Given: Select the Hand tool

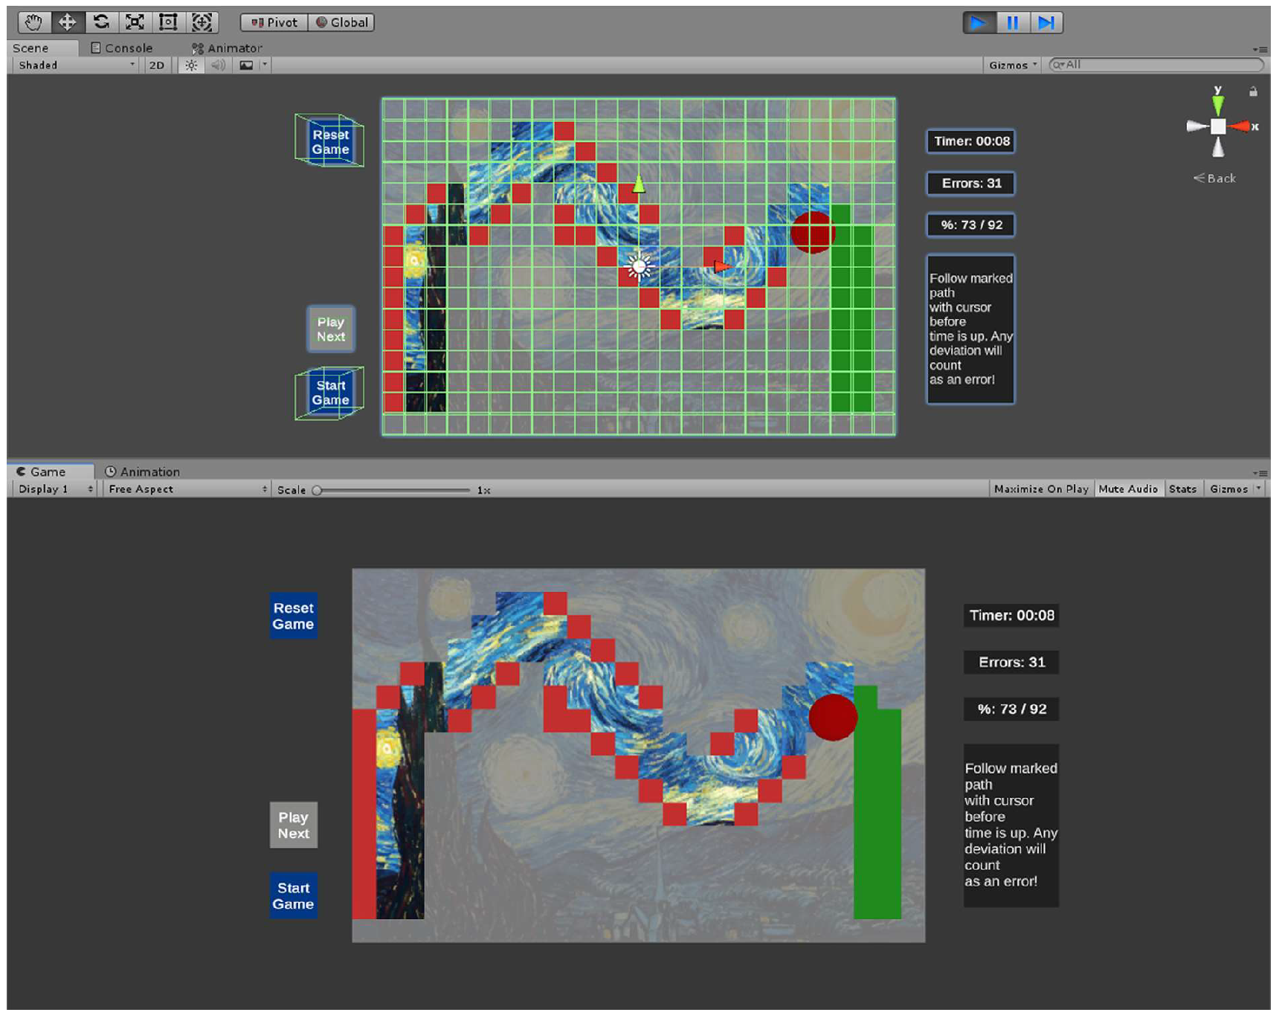Looking at the screenshot, I should coord(33,22).
